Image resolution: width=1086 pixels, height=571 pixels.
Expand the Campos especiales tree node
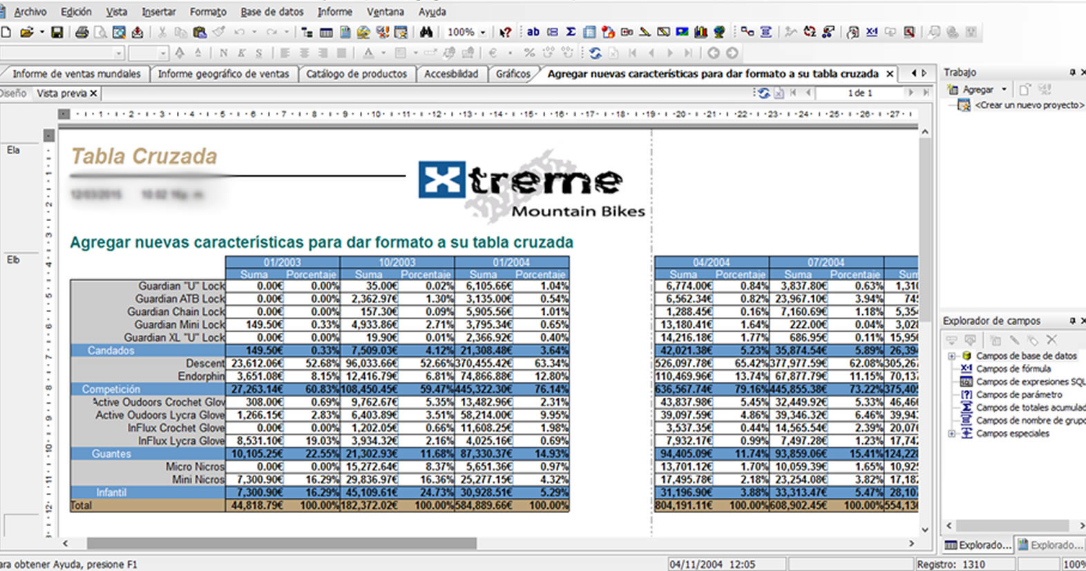tap(951, 434)
